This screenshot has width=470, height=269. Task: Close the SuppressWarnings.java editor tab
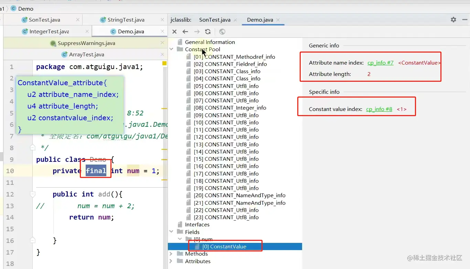click(x=162, y=43)
